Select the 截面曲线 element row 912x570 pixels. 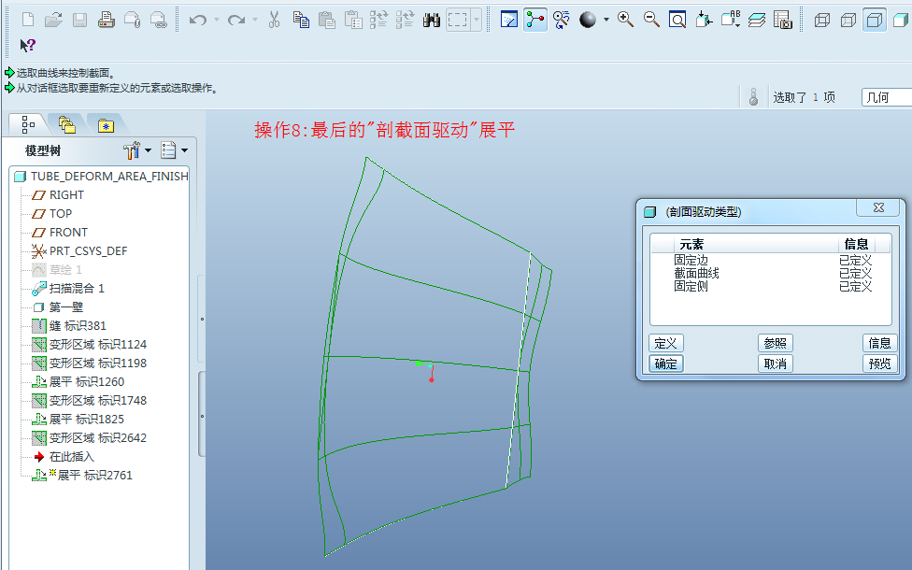click(771, 273)
